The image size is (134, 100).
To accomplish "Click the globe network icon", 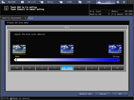I will 118,2.
